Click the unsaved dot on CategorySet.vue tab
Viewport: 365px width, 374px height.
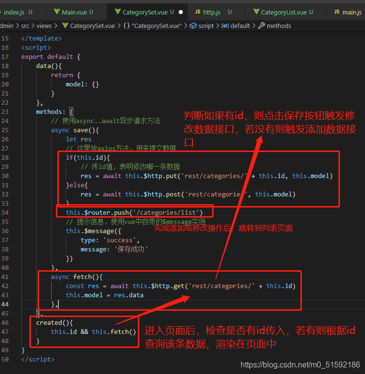pyautogui.click(x=181, y=12)
